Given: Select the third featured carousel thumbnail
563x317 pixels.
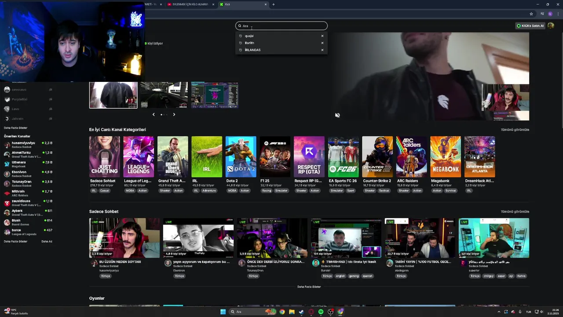Looking at the screenshot, I should [x=215, y=95].
